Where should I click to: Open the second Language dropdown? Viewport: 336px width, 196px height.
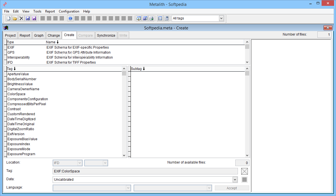(209, 188)
